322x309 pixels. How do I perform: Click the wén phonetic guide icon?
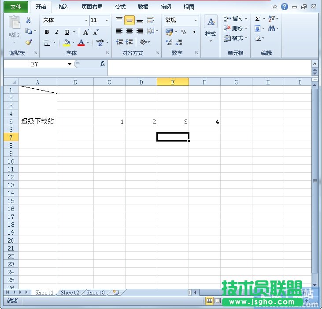[x=100, y=43]
